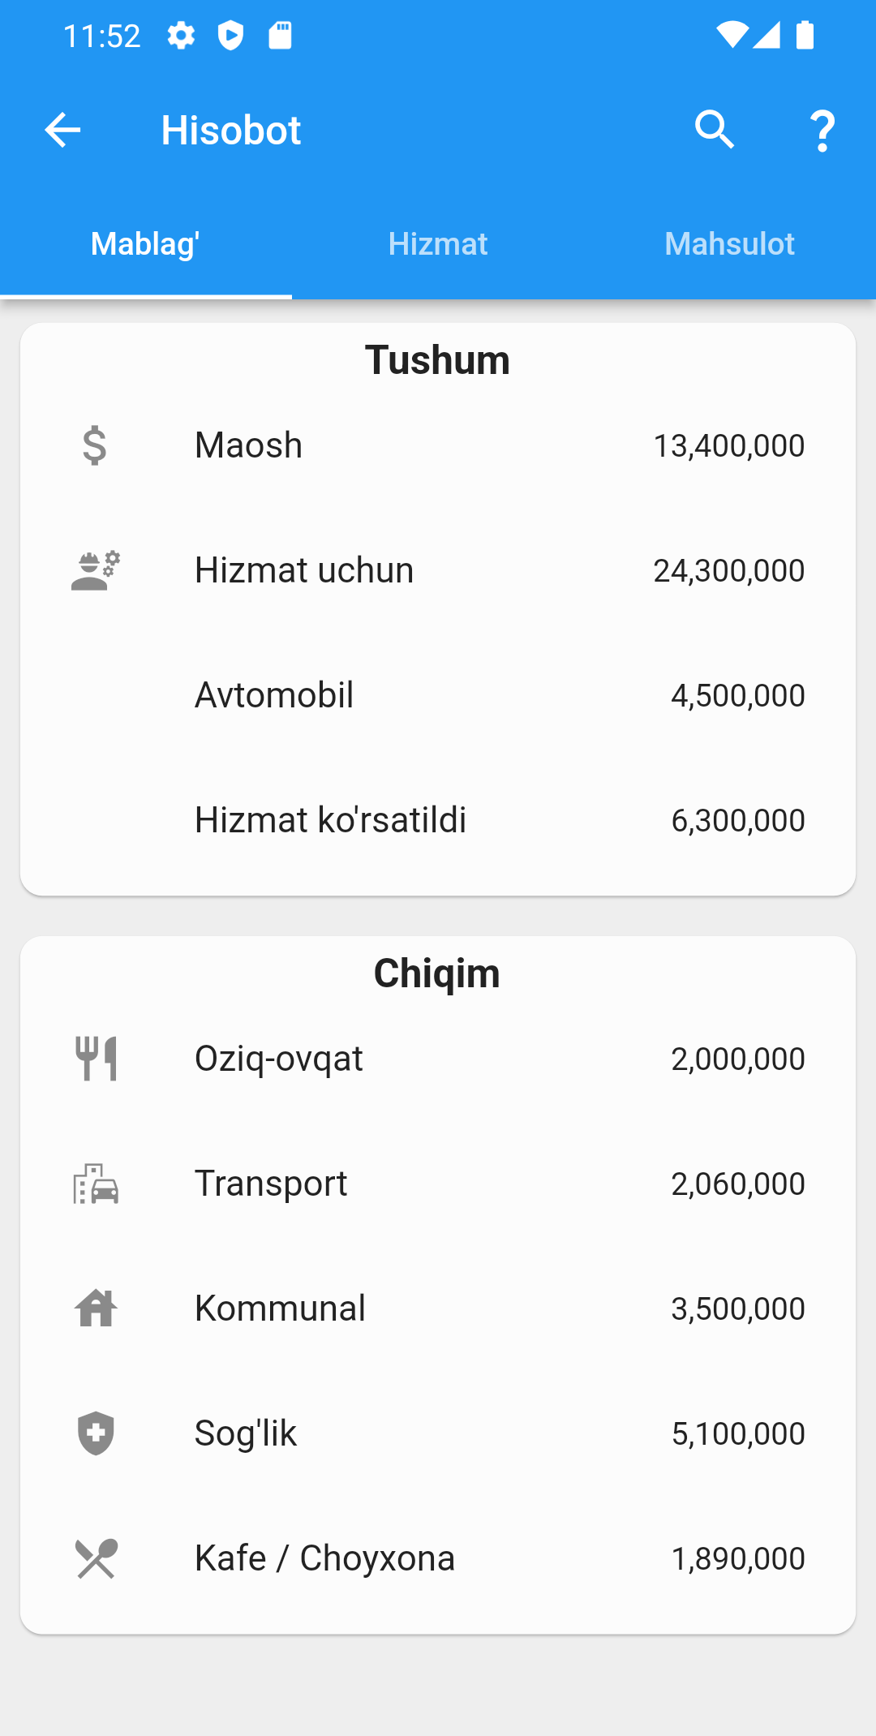Viewport: 876px width, 1736px height.
Task: Switch to the Mahsulot tab
Action: tap(729, 244)
